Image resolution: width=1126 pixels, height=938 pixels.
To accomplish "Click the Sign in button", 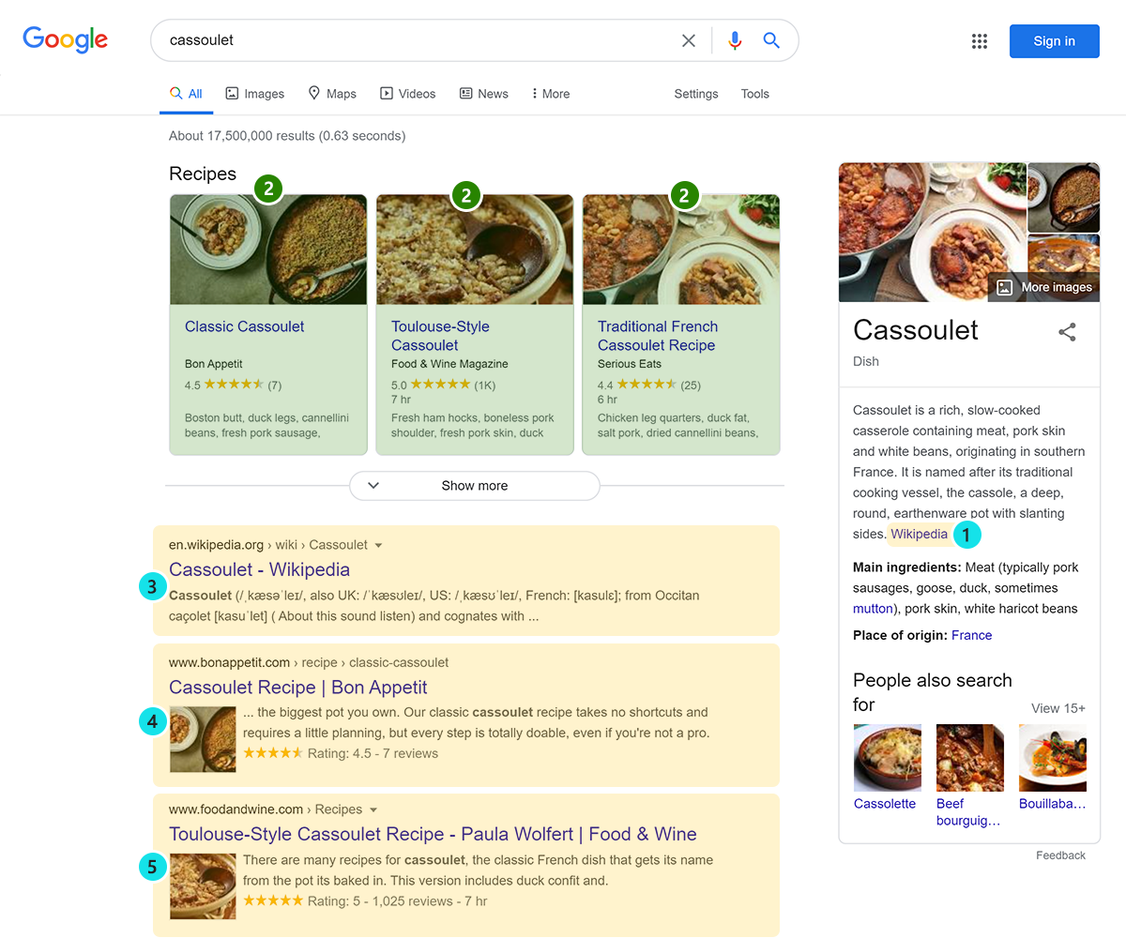I will [x=1054, y=41].
